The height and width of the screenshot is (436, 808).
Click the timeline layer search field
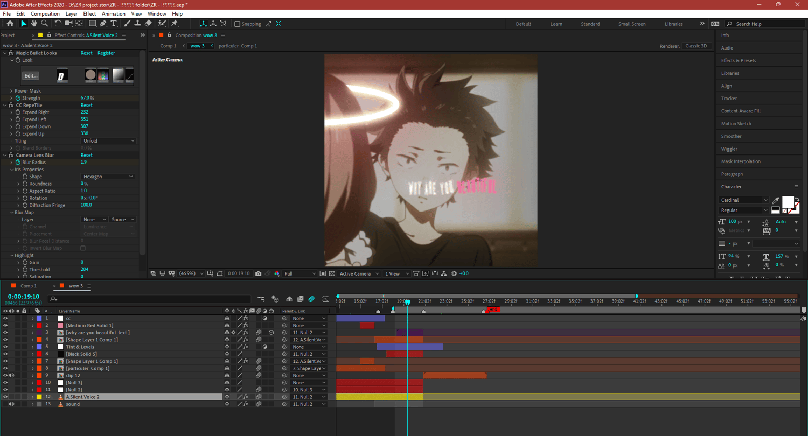[x=149, y=299]
